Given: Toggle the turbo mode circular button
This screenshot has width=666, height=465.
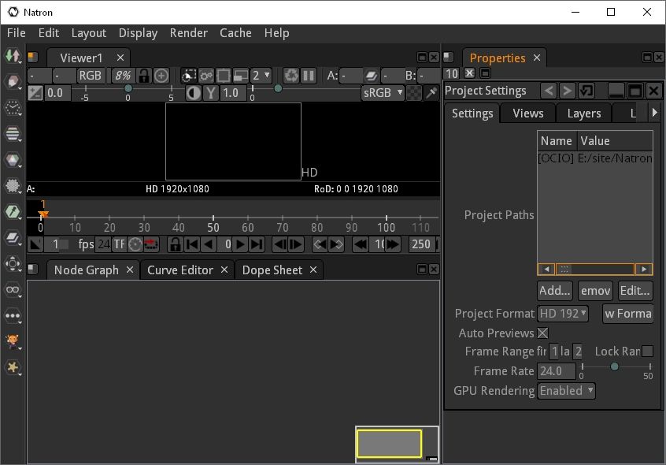Looking at the screenshot, I should pyautogui.click(x=135, y=244).
